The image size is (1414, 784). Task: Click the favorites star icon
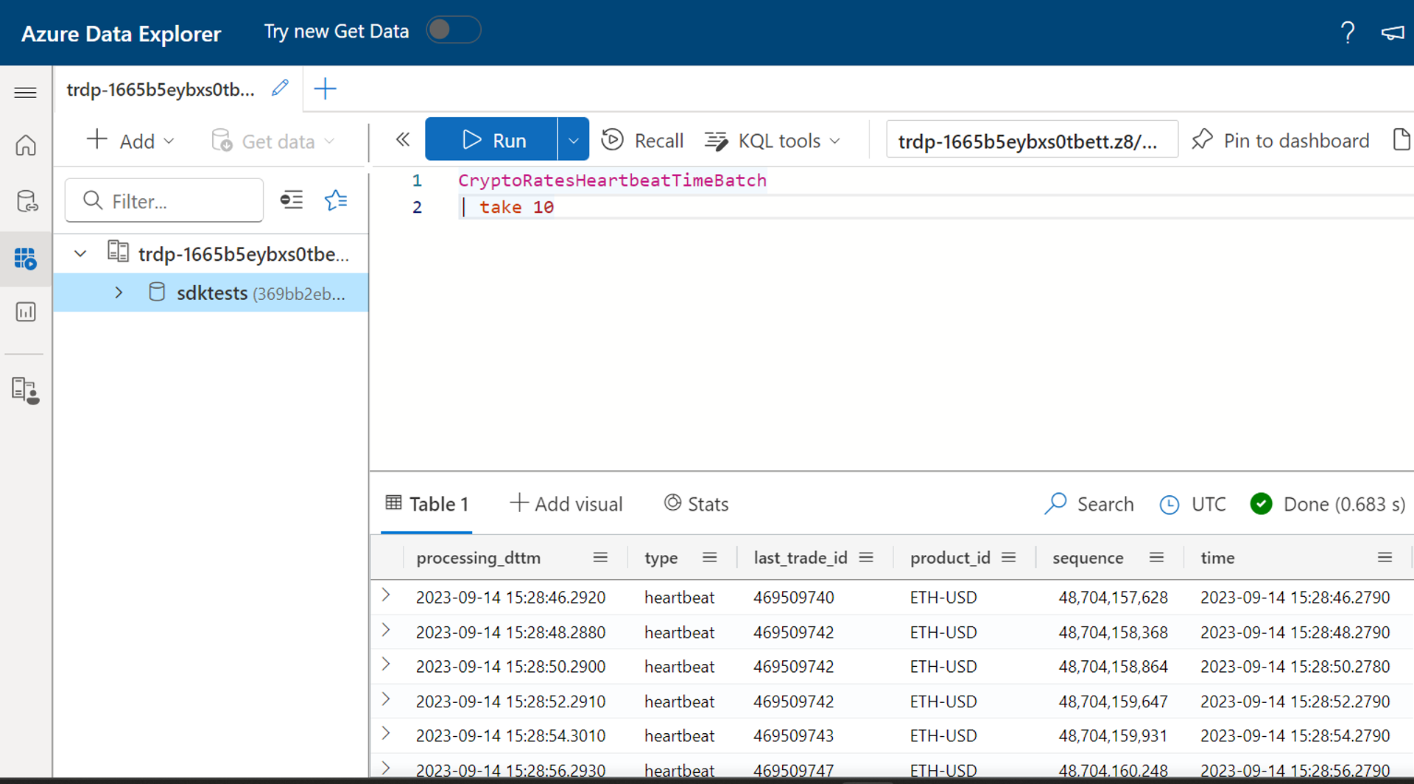pyautogui.click(x=336, y=200)
